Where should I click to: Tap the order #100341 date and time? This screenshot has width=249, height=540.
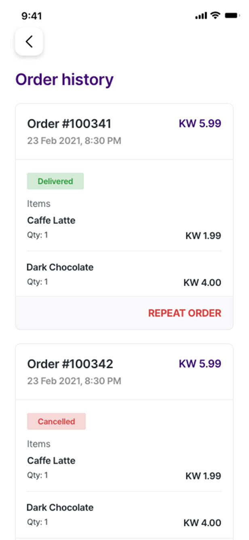click(74, 141)
